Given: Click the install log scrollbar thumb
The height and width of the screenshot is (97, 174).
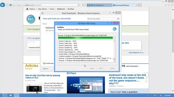Looking at the screenshot, I should (114, 59).
